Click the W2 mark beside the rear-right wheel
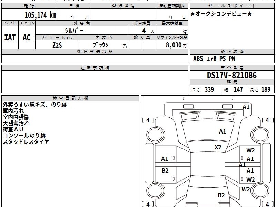Screen dimensions: 276x207 (246, 189)
